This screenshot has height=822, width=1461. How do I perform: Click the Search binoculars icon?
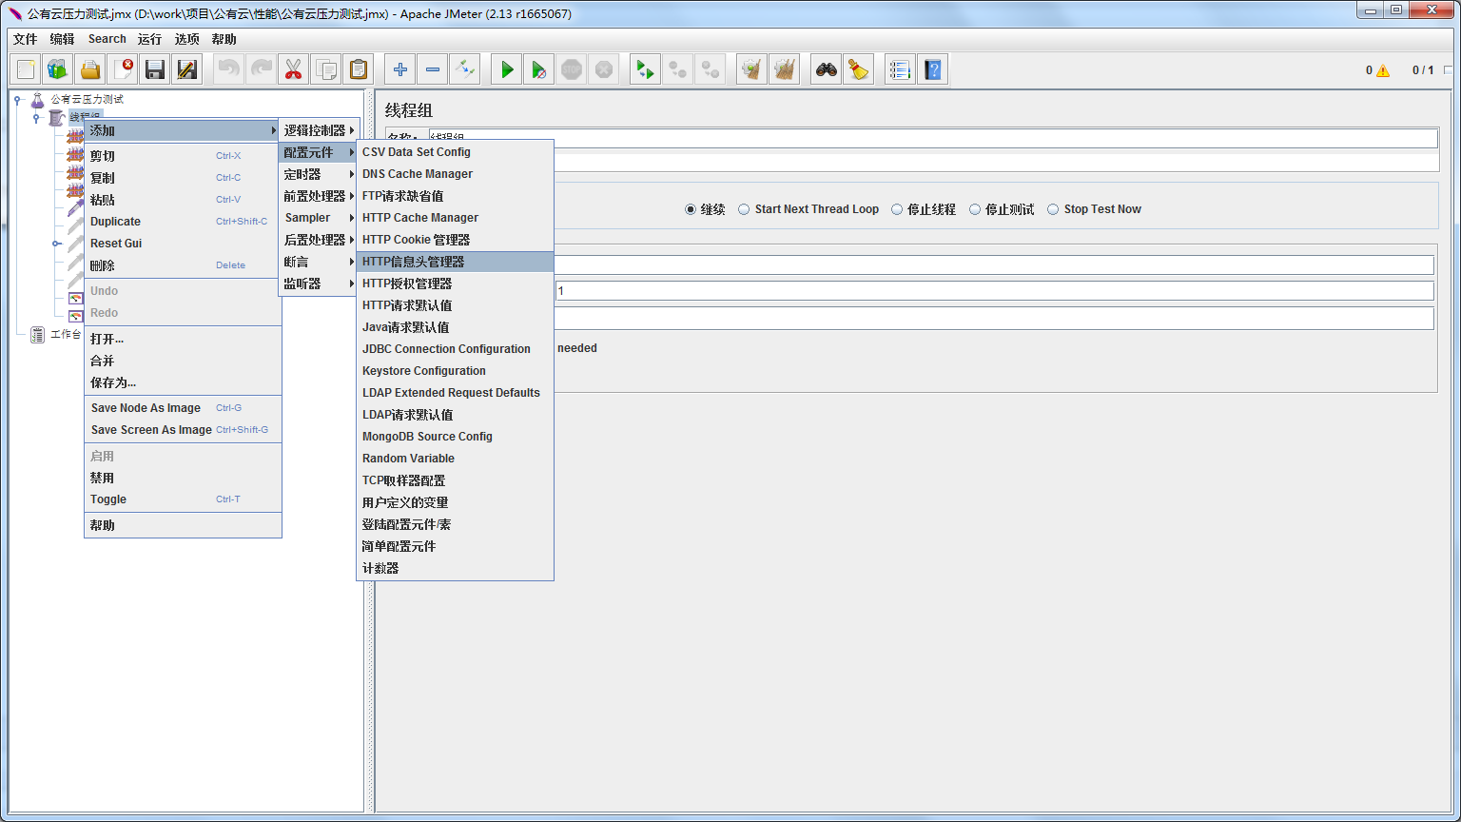point(827,69)
